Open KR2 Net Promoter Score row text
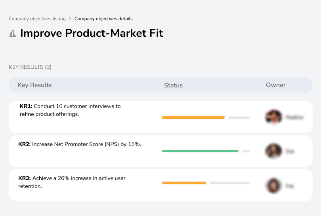The width and height of the screenshot is (321, 216). (80, 144)
